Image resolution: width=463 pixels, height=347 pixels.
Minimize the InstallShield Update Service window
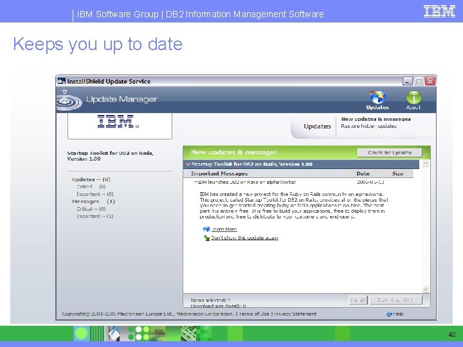pos(408,81)
